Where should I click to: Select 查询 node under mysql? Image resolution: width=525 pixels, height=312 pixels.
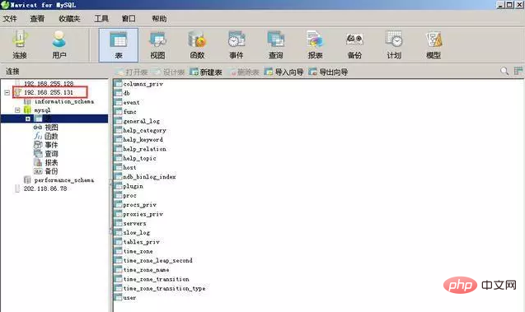[x=51, y=154]
